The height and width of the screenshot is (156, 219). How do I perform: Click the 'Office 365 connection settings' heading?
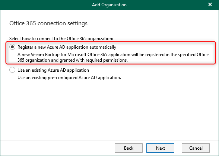point(48,23)
